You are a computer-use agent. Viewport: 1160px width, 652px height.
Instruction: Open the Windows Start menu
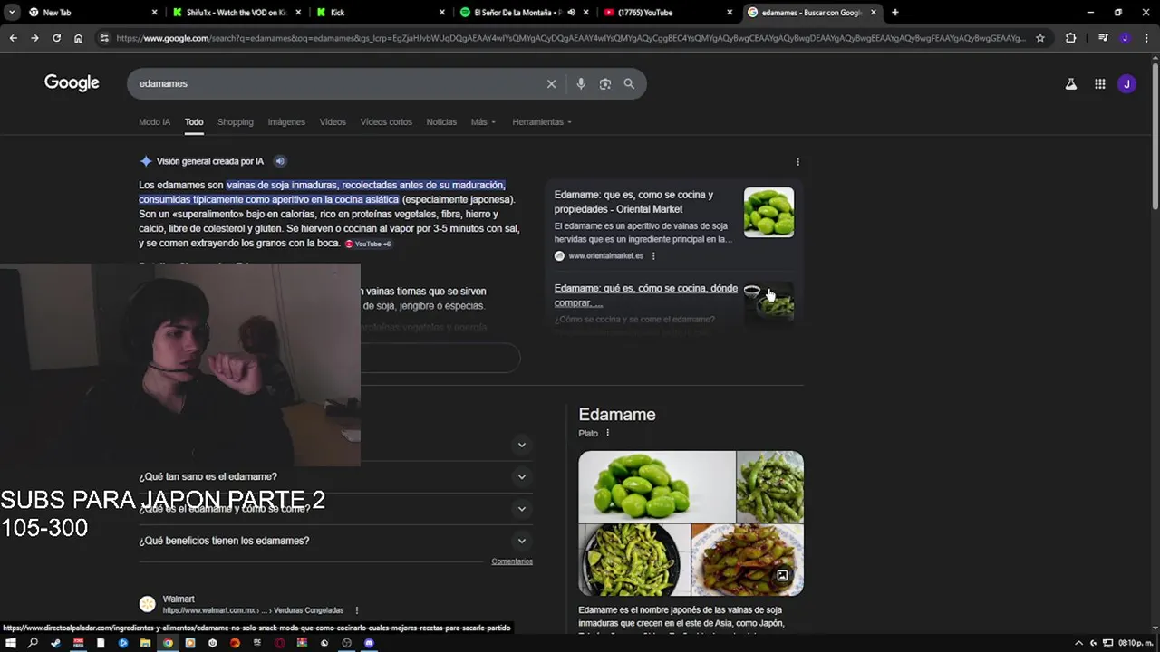(x=11, y=643)
